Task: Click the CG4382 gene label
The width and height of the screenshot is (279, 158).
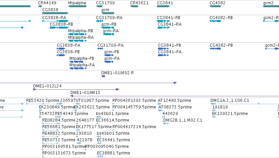Action: 217,3
